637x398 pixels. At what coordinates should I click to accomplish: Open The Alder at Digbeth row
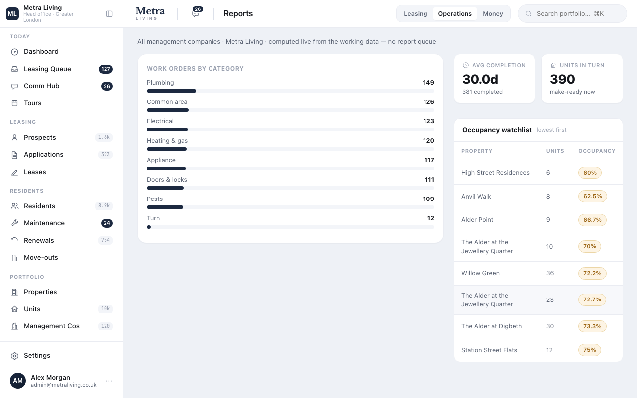tap(538, 326)
